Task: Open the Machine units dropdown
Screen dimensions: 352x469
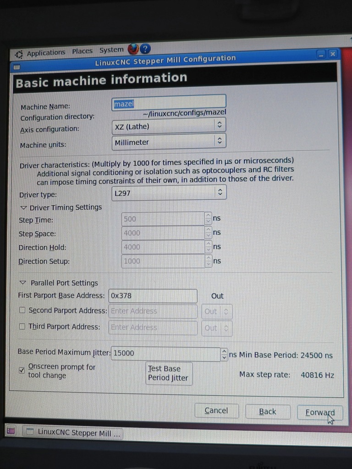Action: (x=169, y=142)
